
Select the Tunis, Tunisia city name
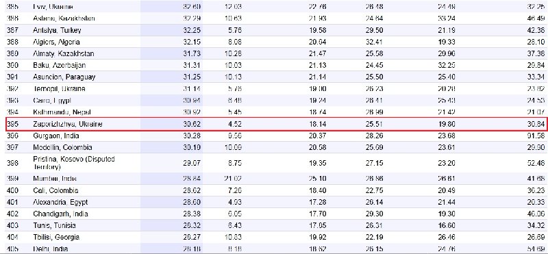[x=54, y=225]
